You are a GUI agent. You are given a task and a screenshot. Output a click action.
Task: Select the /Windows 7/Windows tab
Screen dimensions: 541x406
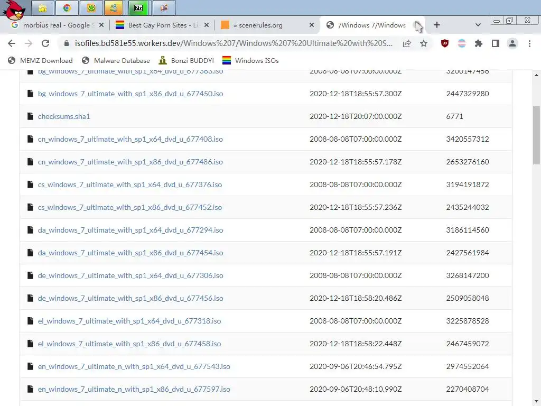pyautogui.click(x=372, y=25)
